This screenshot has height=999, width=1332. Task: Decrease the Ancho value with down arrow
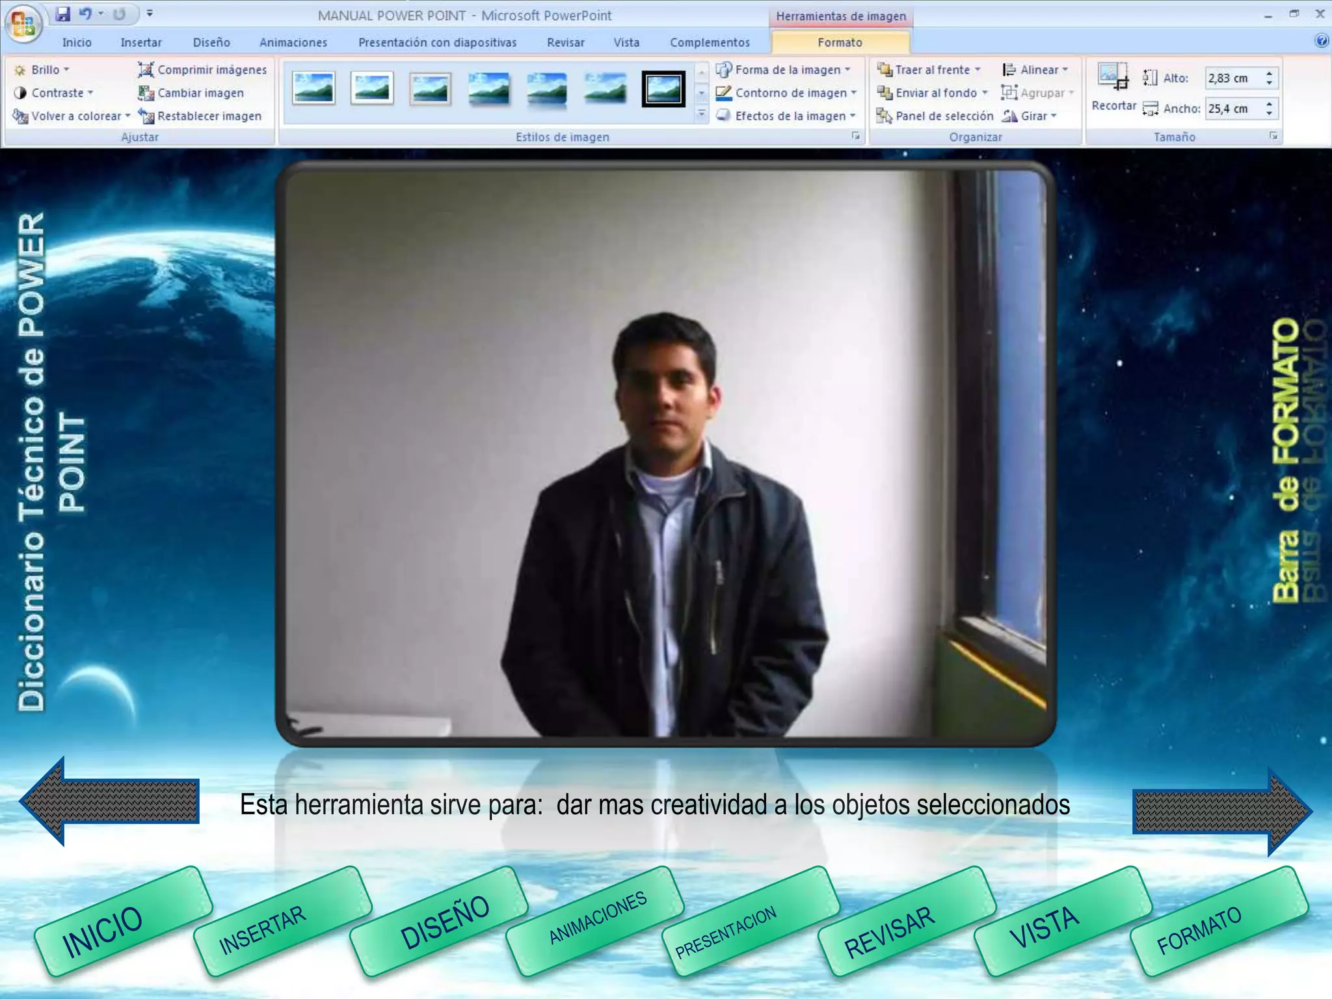coord(1269,114)
